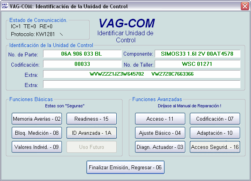Click the empty second Extra field
Screen dimensions: 251x181
click(142, 84)
